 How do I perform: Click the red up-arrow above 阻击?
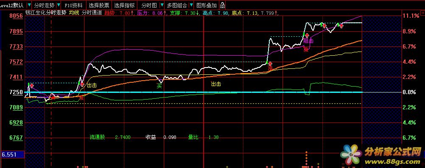307,35
